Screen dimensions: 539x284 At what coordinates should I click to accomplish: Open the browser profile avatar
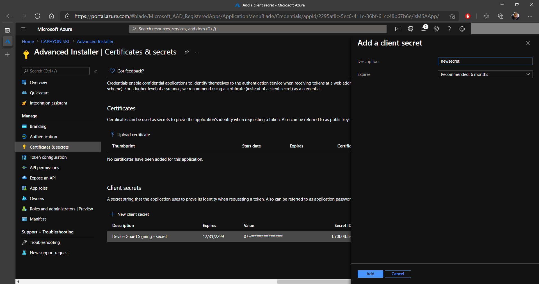[x=515, y=16]
